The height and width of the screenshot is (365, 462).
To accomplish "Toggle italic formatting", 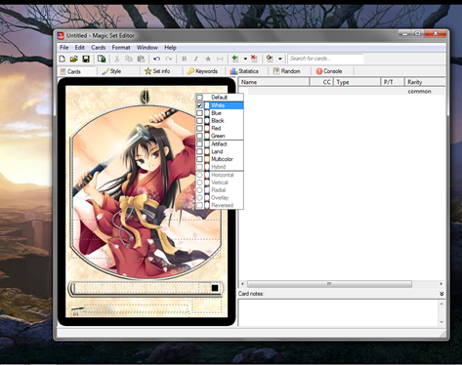I will click(195, 59).
